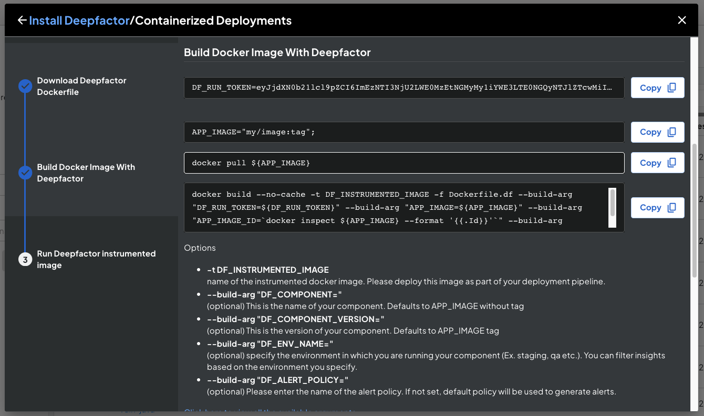Viewport: 704px width, 416px height.
Task: Click the docker build box inner scrollbar
Action: [x=612, y=202]
